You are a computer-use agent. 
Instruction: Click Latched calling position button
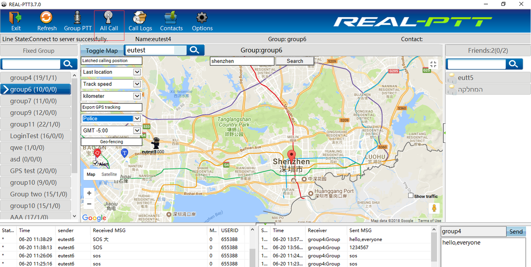(x=112, y=61)
